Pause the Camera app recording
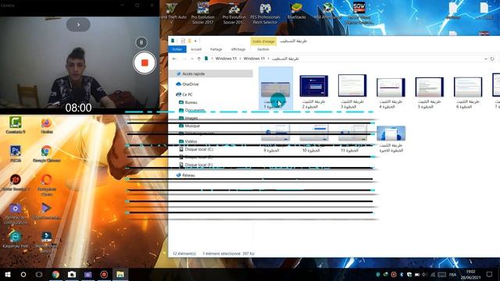500x281 pixels. click(x=141, y=42)
